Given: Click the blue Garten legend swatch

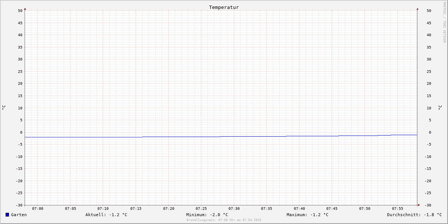Looking at the screenshot, I should click(7, 215).
